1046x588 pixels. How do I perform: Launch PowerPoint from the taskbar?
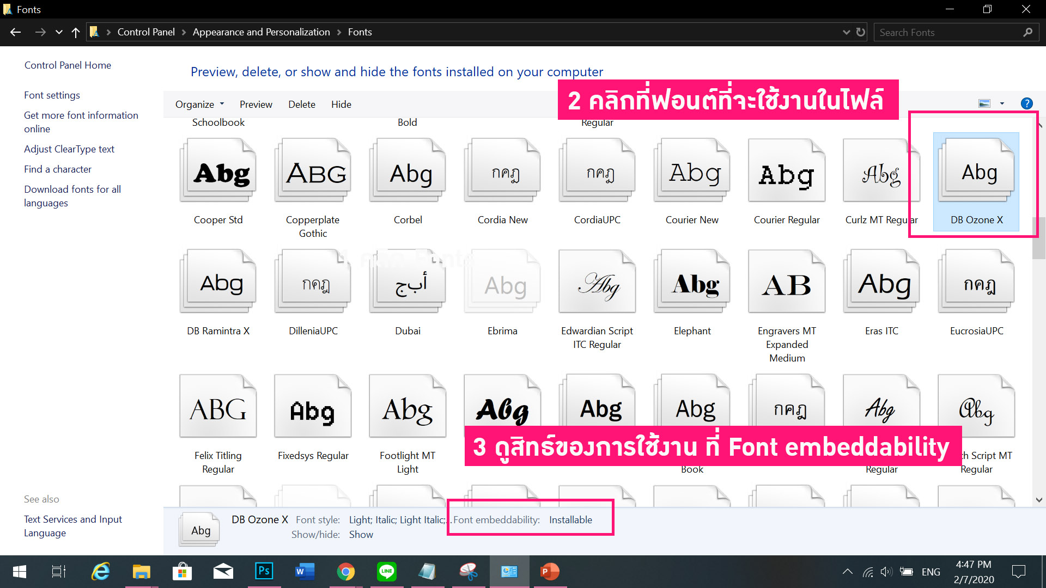pyautogui.click(x=549, y=571)
